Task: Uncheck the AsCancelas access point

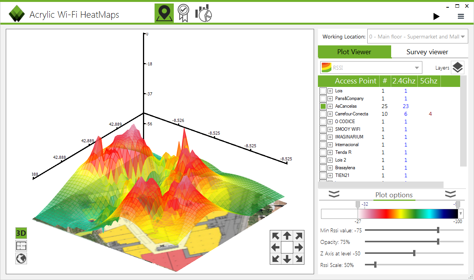Action: tap(323, 106)
